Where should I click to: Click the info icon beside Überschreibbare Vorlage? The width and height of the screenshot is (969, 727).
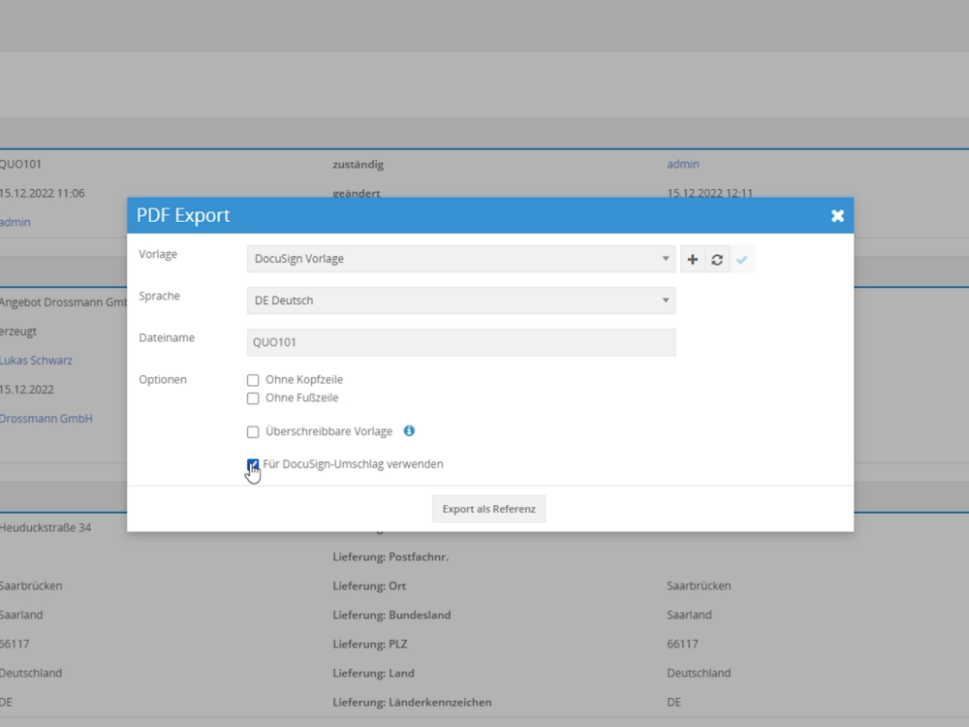409,431
